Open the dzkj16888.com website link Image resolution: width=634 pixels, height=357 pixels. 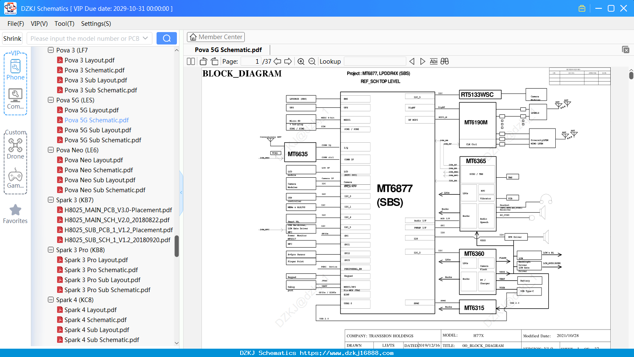pos(346,353)
